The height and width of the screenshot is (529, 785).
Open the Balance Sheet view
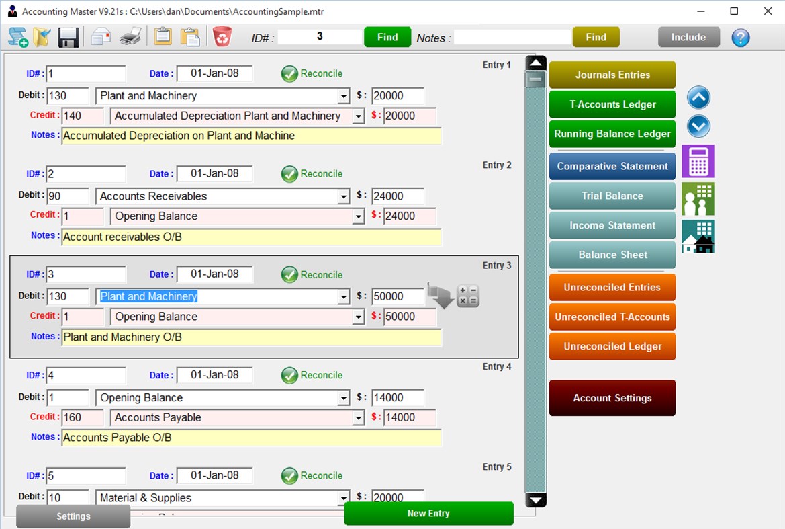coord(612,255)
